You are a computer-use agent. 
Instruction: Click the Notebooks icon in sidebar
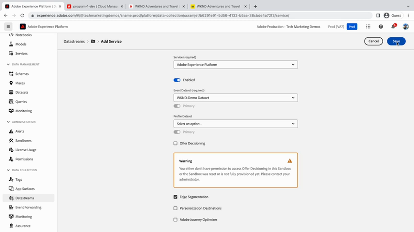tap(11, 35)
